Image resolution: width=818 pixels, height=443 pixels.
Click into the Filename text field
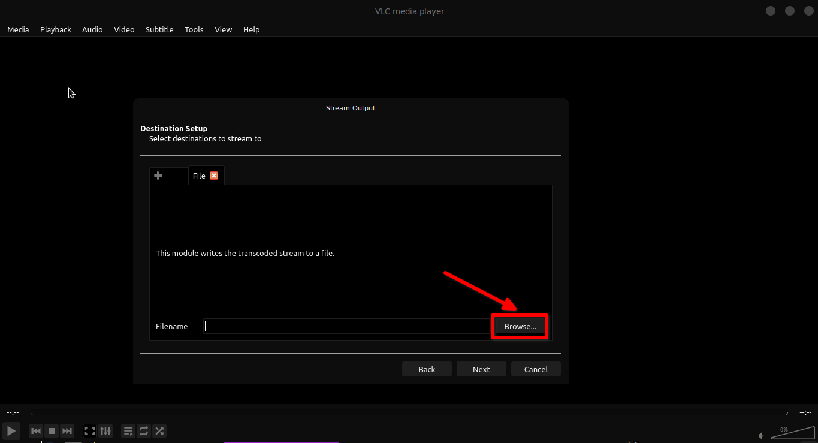346,326
